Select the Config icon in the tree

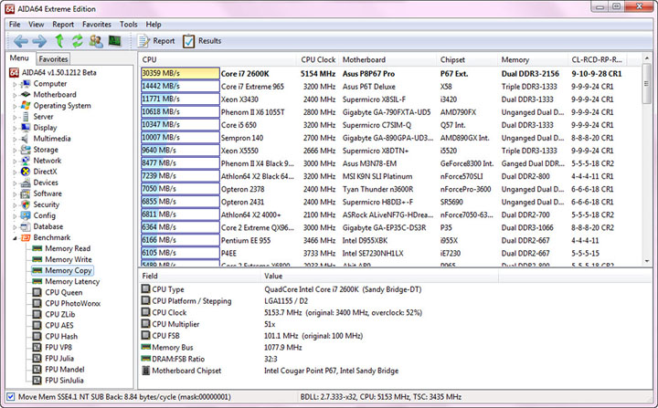[x=26, y=215]
